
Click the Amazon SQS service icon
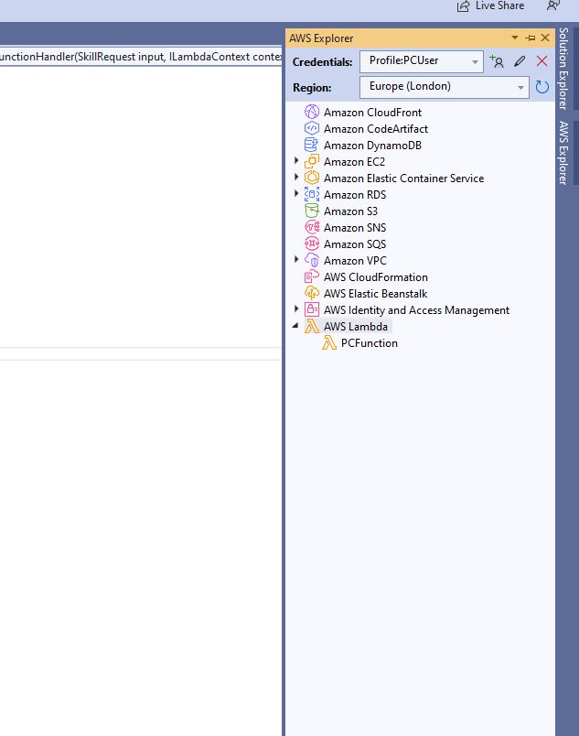pos(312,244)
